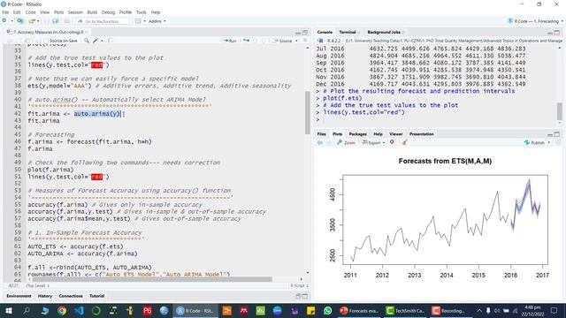Click the code tools magic wand icon
Image resolution: width=566 pixels, height=318 pixels.
pyautogui.click(x=96, y=41)
